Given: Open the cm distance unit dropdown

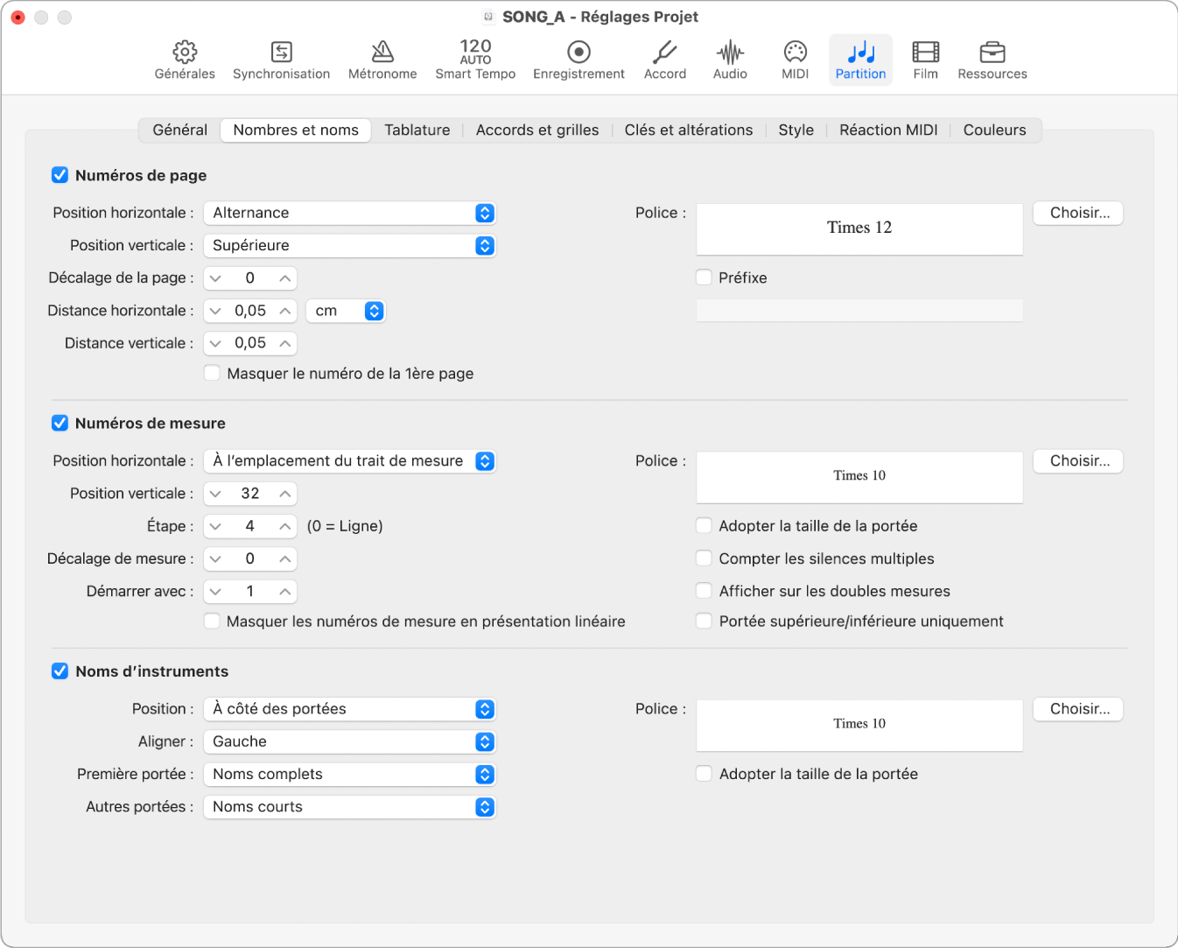Looking at the screenshot, I should [346, 311].
